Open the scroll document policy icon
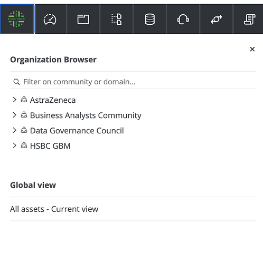The height and width of the screenshot is (263, 263). [x=250, y=20]
